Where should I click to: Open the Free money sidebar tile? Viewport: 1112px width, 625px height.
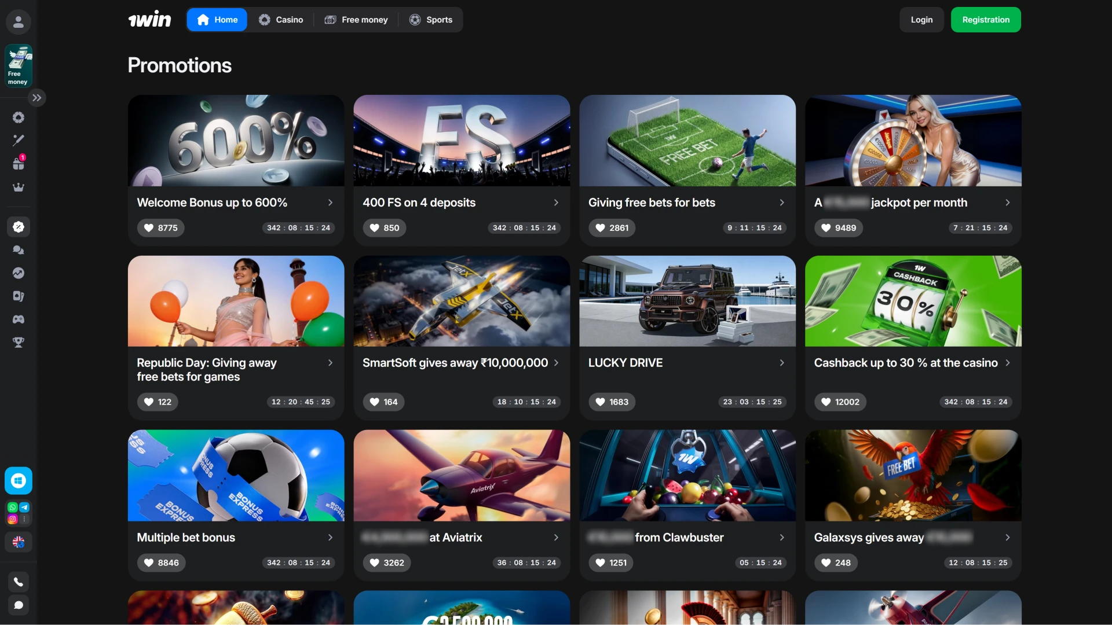point(19,66)
